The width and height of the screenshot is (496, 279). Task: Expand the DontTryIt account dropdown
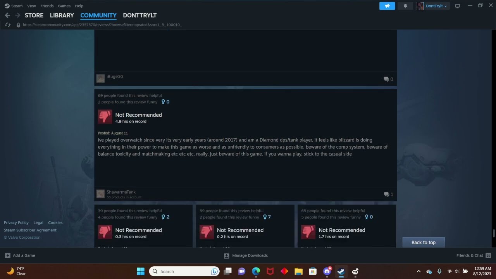click(x=436, y=6)
